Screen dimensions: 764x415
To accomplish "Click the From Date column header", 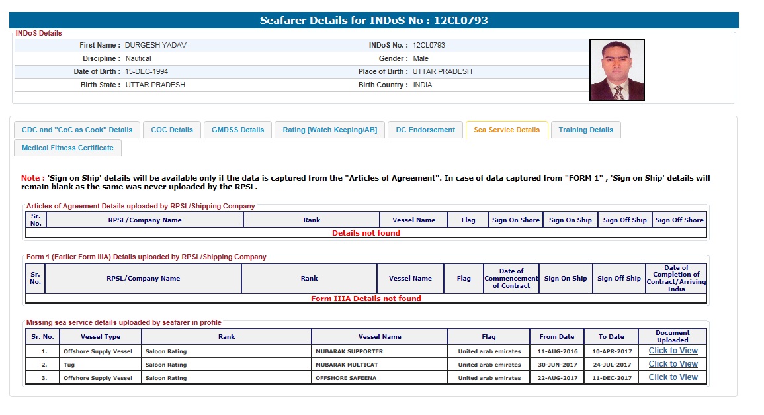I will click(x=557, y=336).
